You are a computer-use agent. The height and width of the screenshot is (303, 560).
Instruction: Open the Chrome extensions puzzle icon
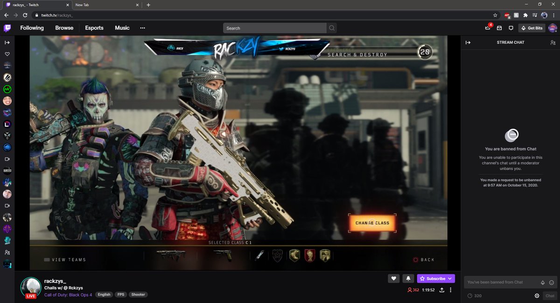tap(525, 15)
